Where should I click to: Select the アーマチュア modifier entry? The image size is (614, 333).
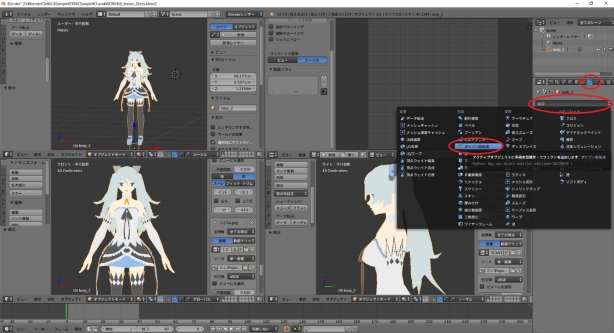coord(519,118)
